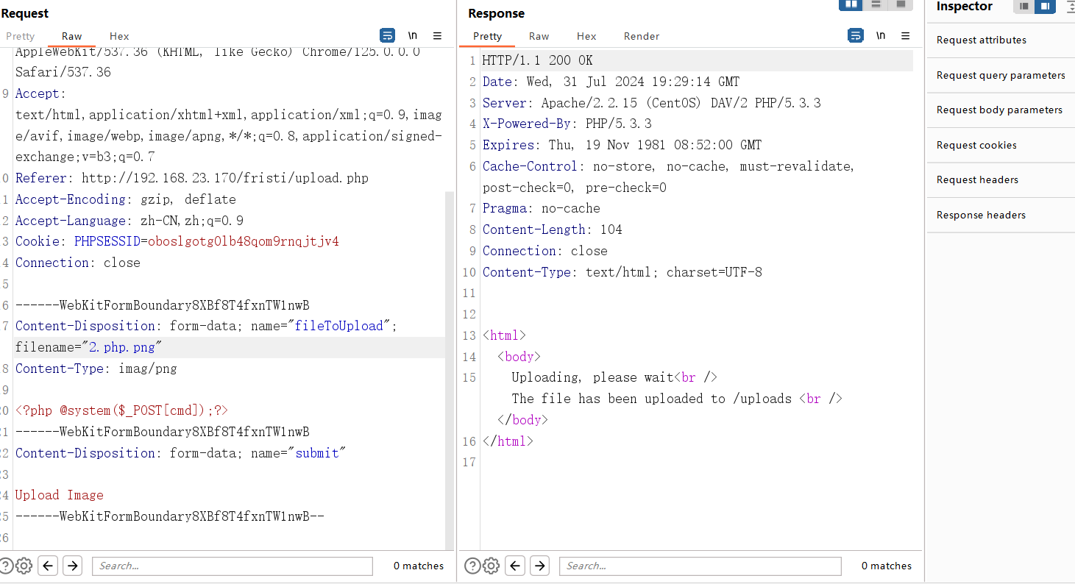Switch Response view to Render tab
The height and width of the screenshot is (584, 1075).
642,36
